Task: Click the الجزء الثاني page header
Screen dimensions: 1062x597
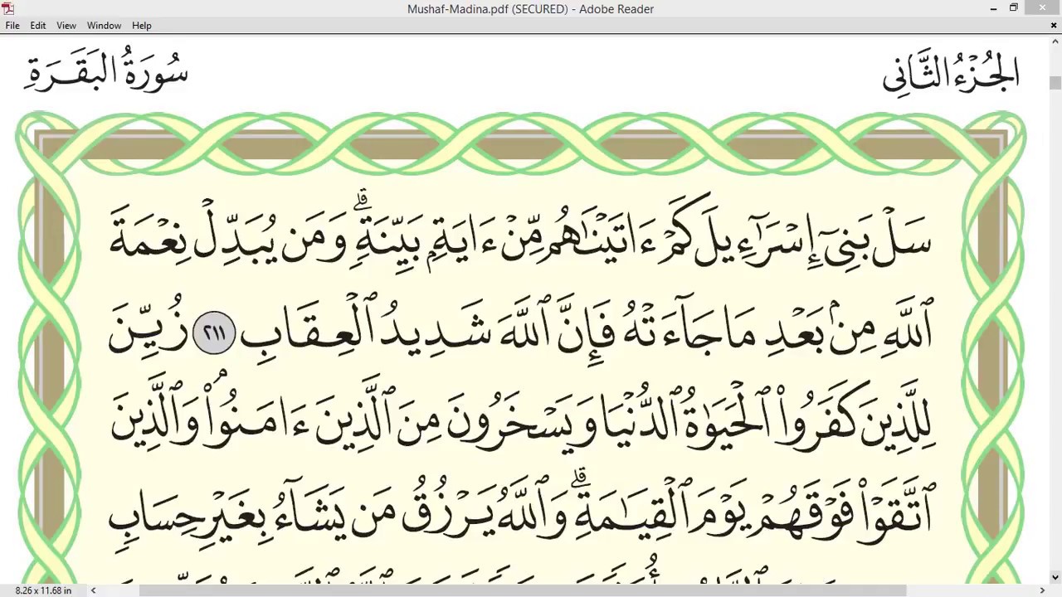Action: coord(951,71)
